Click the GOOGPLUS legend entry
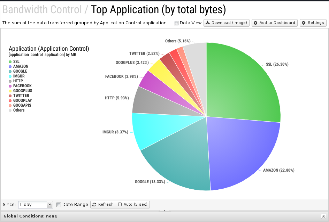The image size is (329, 222). (x=20, y=91)
